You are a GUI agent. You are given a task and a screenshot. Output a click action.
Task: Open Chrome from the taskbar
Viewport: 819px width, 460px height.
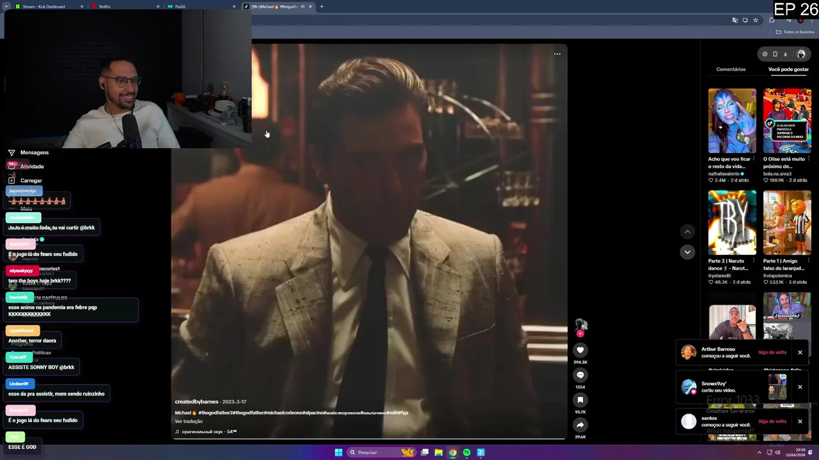click(452, 452)
